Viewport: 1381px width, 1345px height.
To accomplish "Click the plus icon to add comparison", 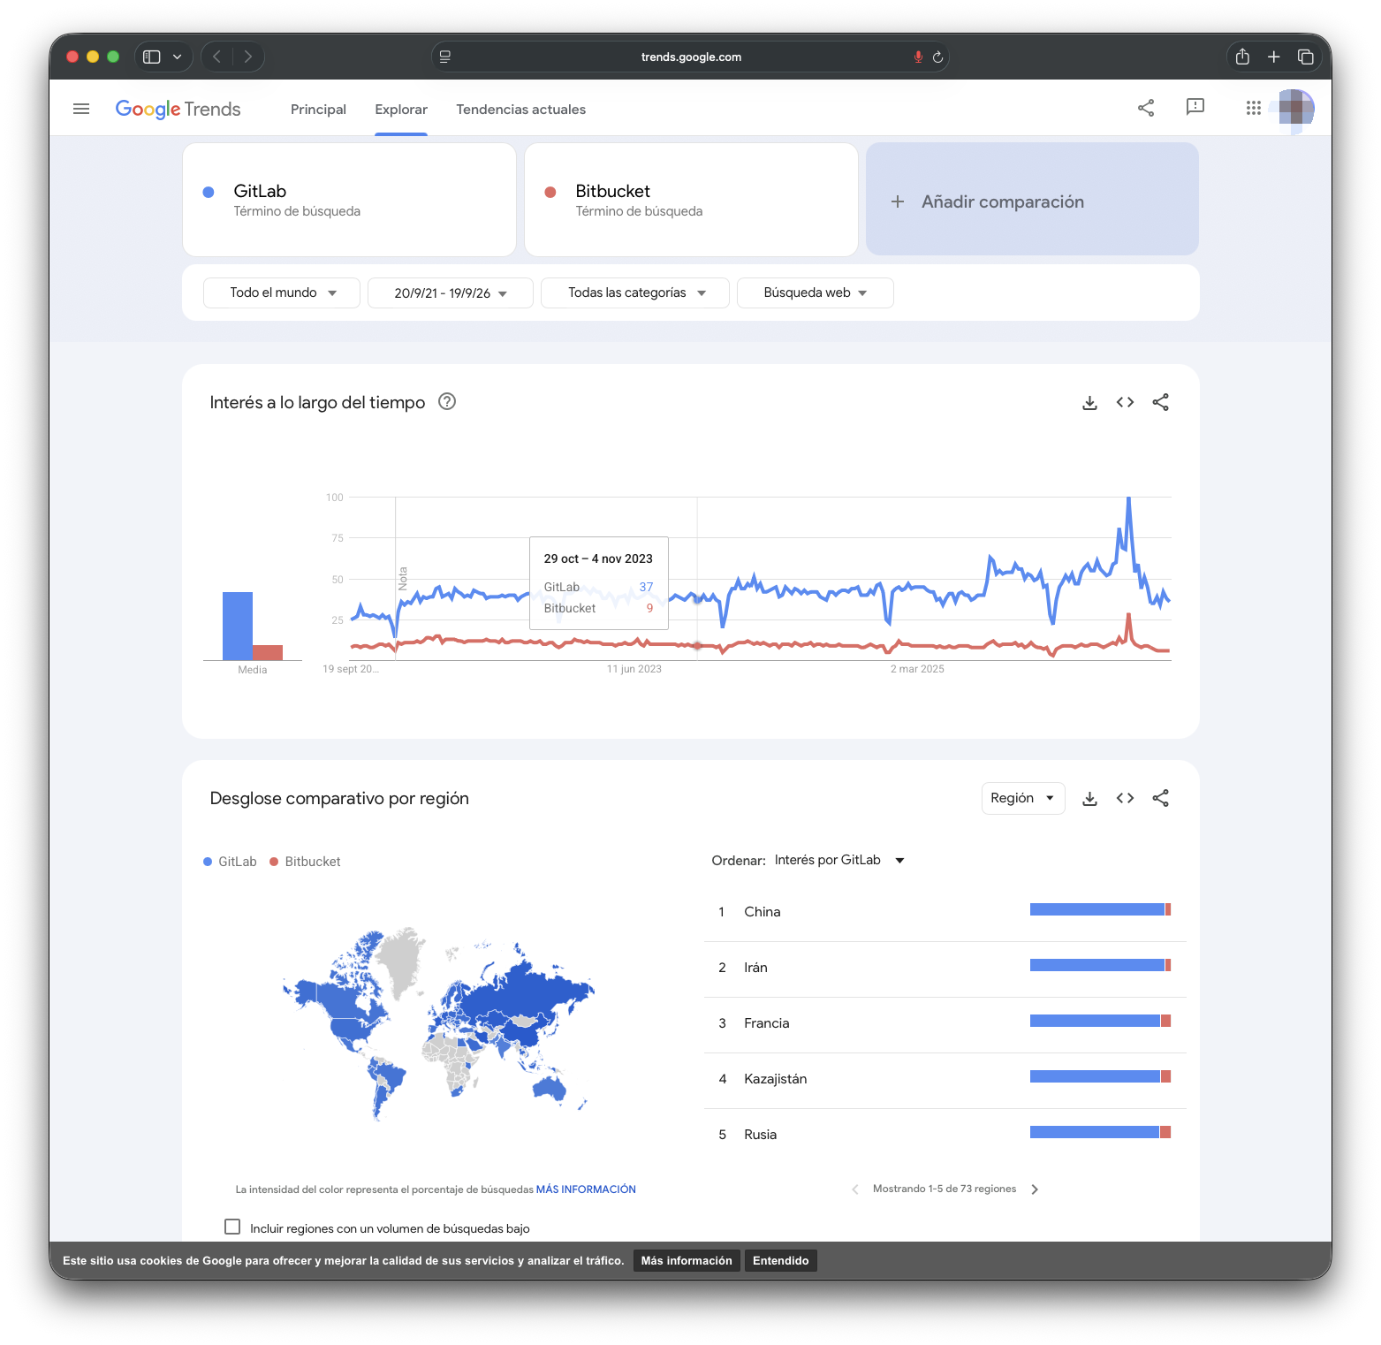I will 898,201.
